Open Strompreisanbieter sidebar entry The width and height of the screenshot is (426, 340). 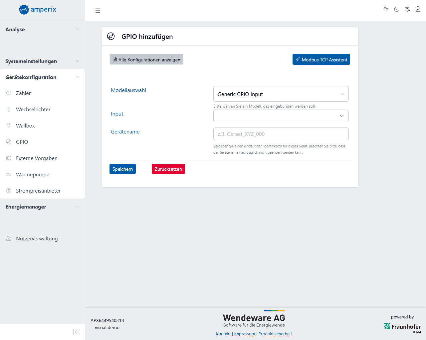(38, 191)
